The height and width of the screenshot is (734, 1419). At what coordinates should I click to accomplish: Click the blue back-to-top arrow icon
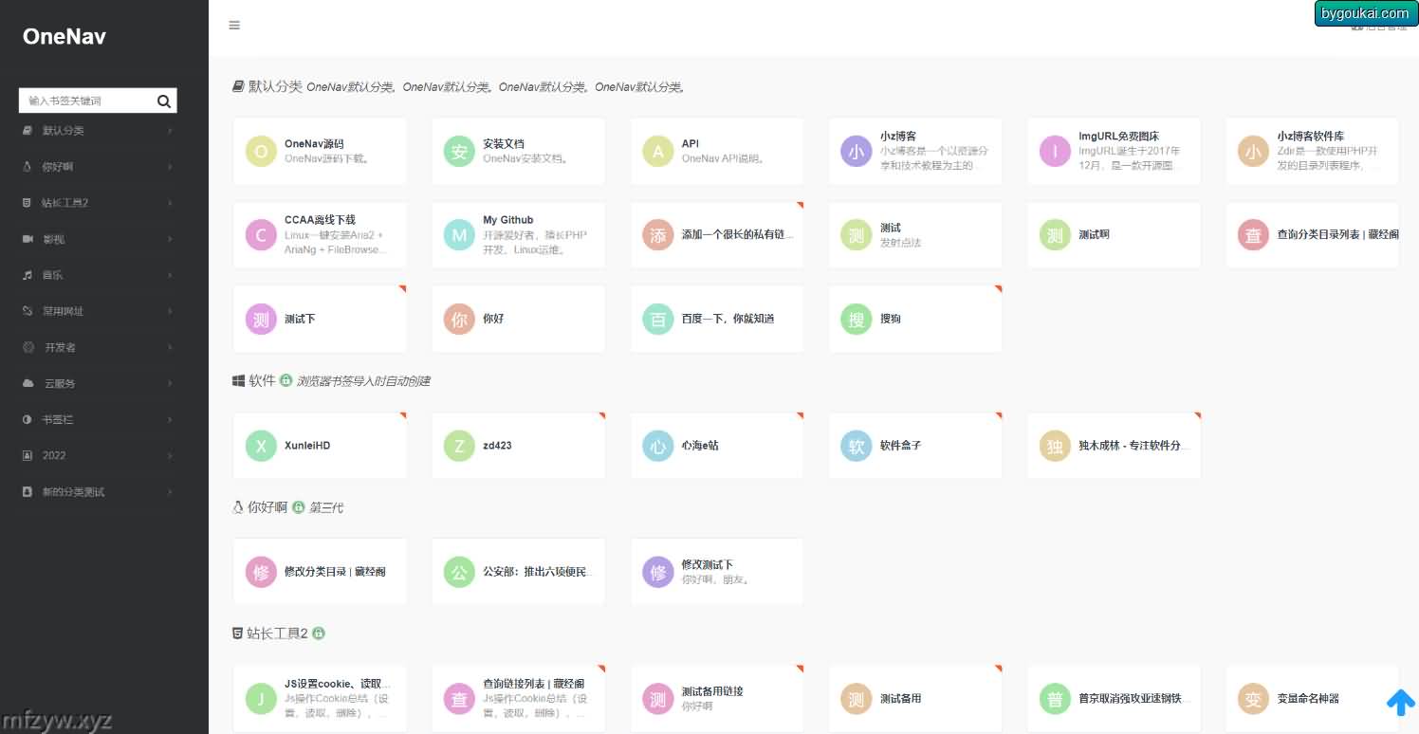[x=1400, y=703]
